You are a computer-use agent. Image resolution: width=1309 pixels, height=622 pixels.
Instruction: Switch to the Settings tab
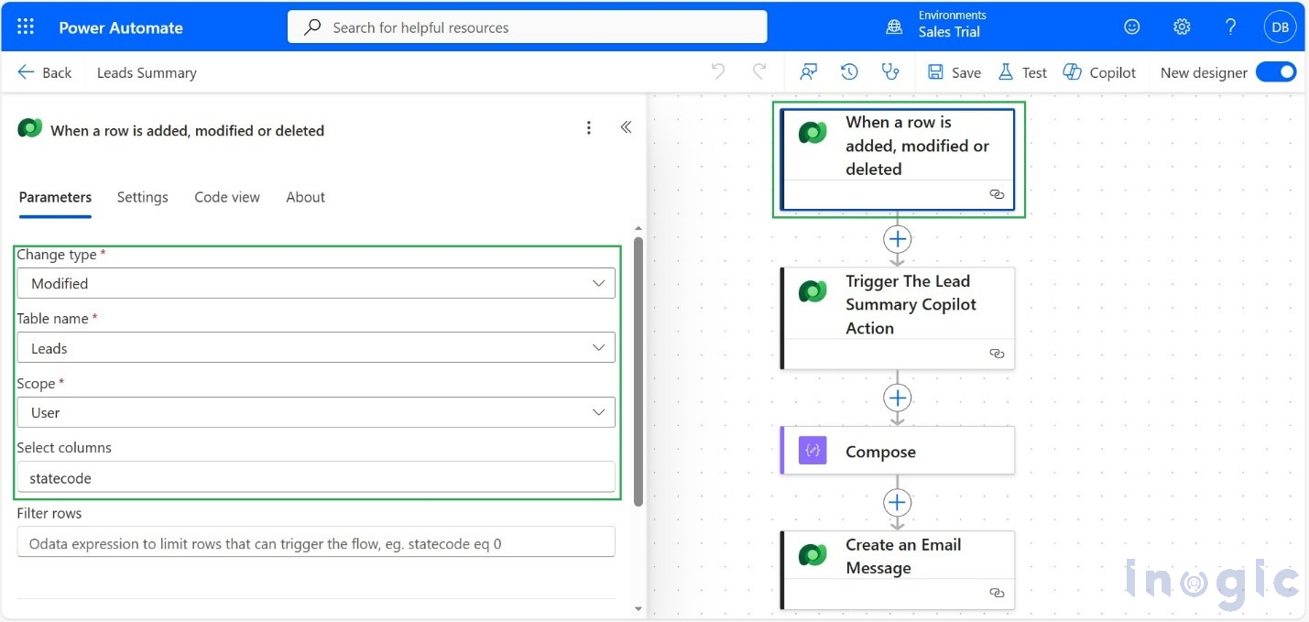click(x=142, y=197)
